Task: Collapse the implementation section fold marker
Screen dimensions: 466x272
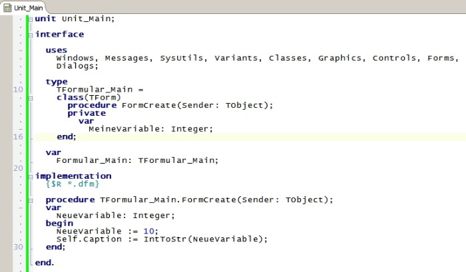Action: tap(31, 177)
